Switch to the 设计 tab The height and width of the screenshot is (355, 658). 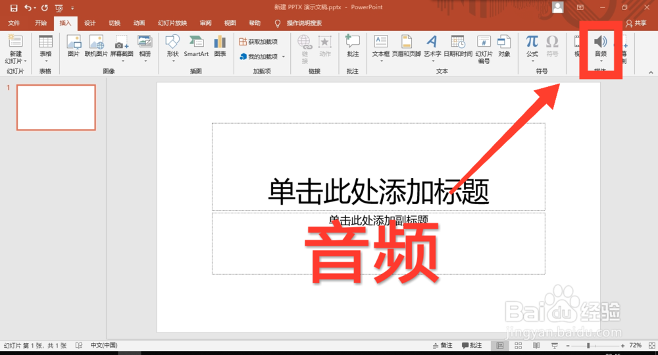[89, 23]
